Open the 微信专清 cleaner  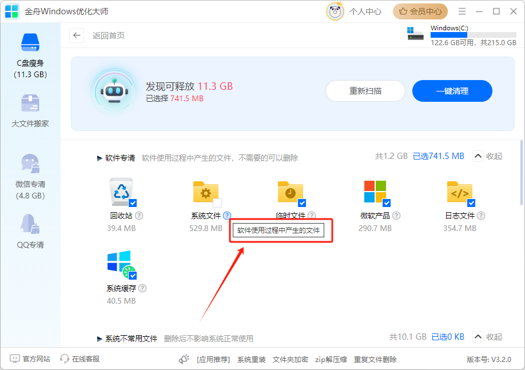(x=30, y=177)
